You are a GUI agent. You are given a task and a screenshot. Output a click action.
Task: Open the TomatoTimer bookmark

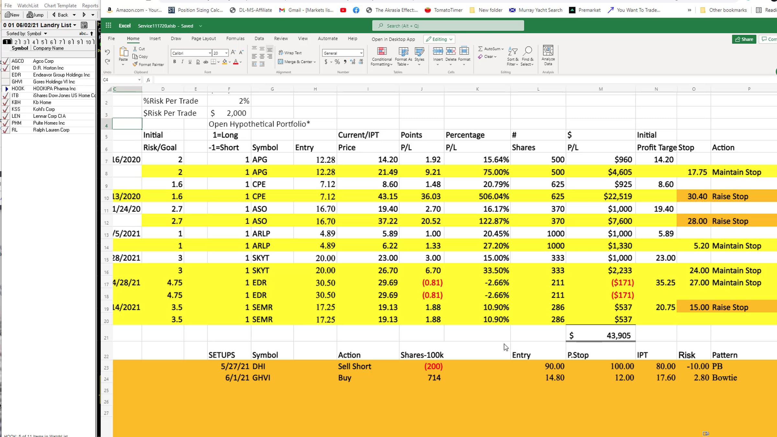[x=444, y=10]
